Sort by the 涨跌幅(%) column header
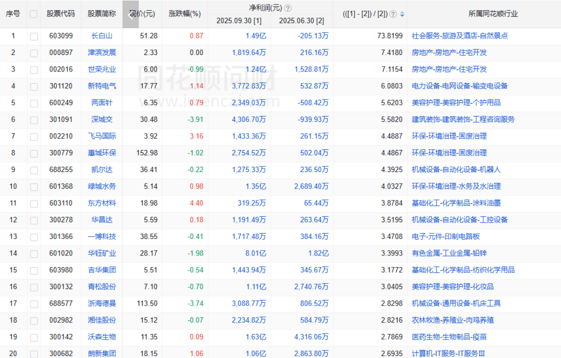Image resolution: width=561 pixels, height=358 pixels. click(185, 14)
